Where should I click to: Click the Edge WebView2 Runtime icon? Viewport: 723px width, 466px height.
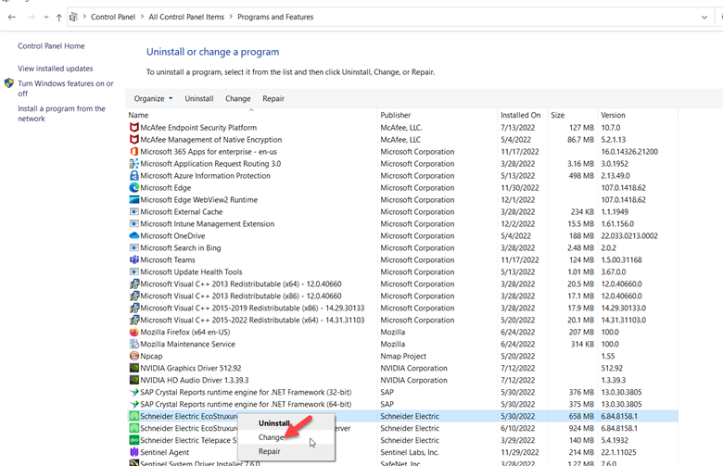133,199
